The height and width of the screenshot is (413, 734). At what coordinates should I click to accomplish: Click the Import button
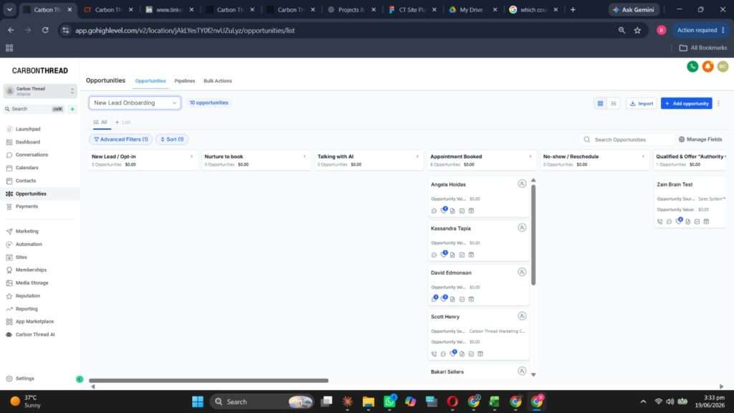tap(642, 103)
